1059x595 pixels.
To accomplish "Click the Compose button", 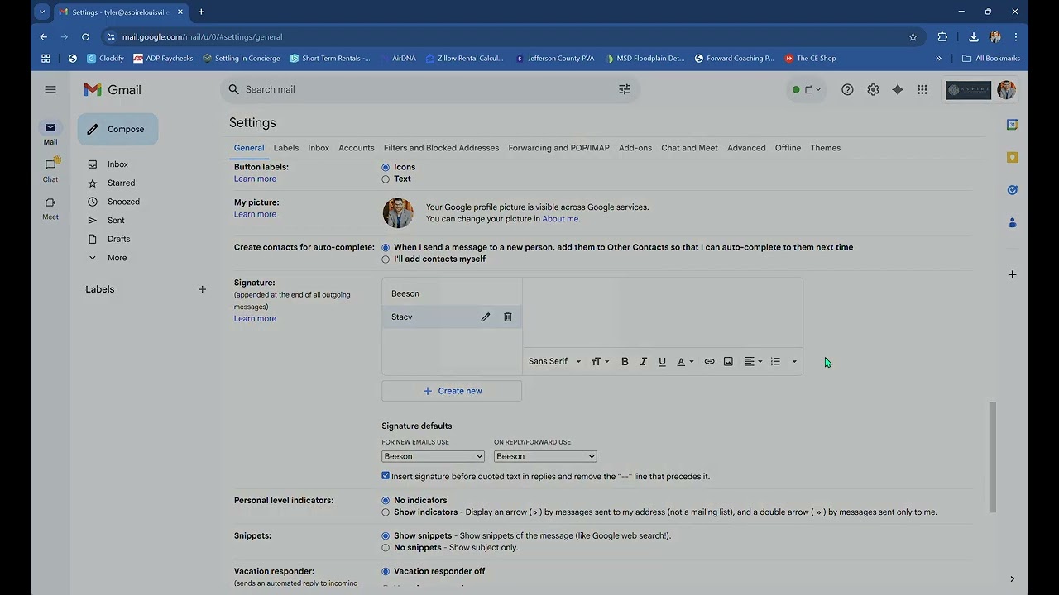I will click(117, 129).
